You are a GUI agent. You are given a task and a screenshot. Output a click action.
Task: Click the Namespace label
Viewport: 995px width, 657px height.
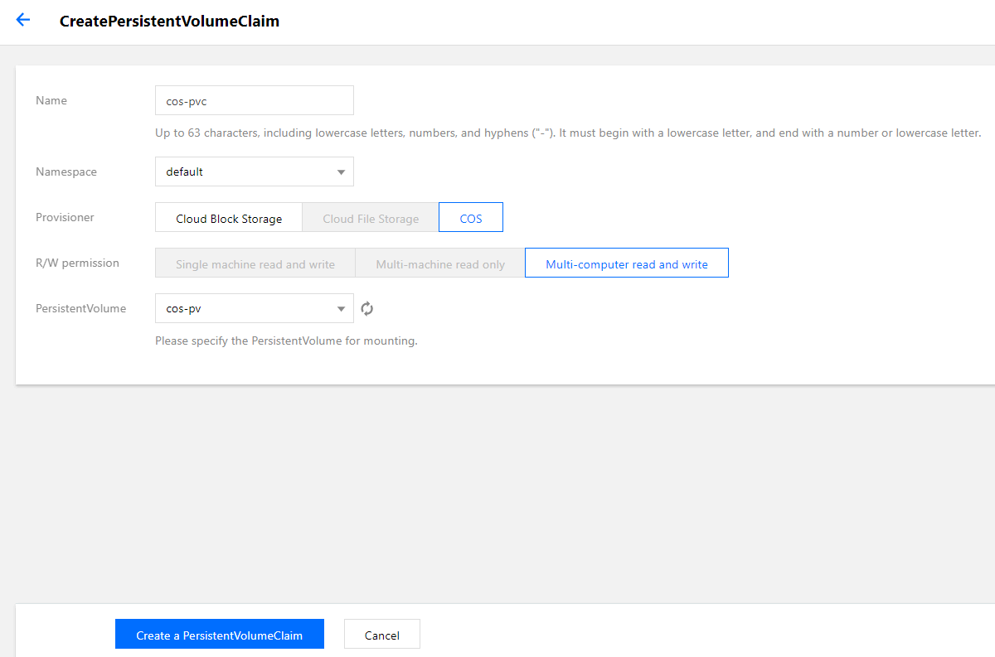[66, 171]
